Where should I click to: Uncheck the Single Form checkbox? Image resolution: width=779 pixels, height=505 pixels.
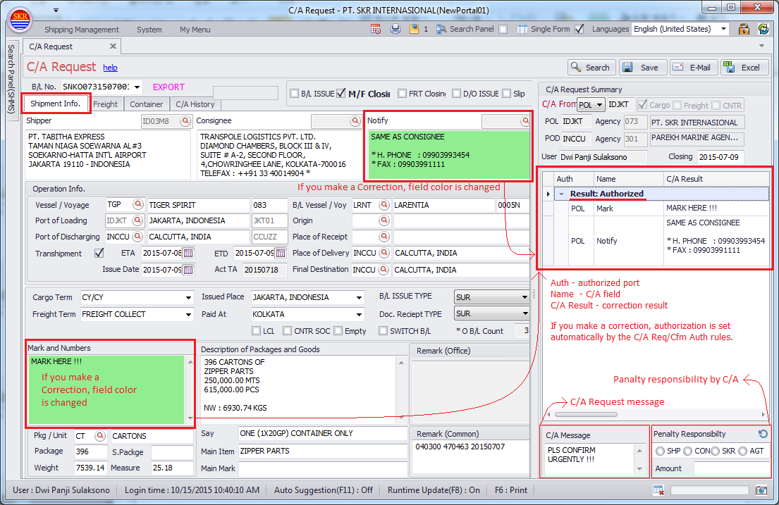[579, 29]
